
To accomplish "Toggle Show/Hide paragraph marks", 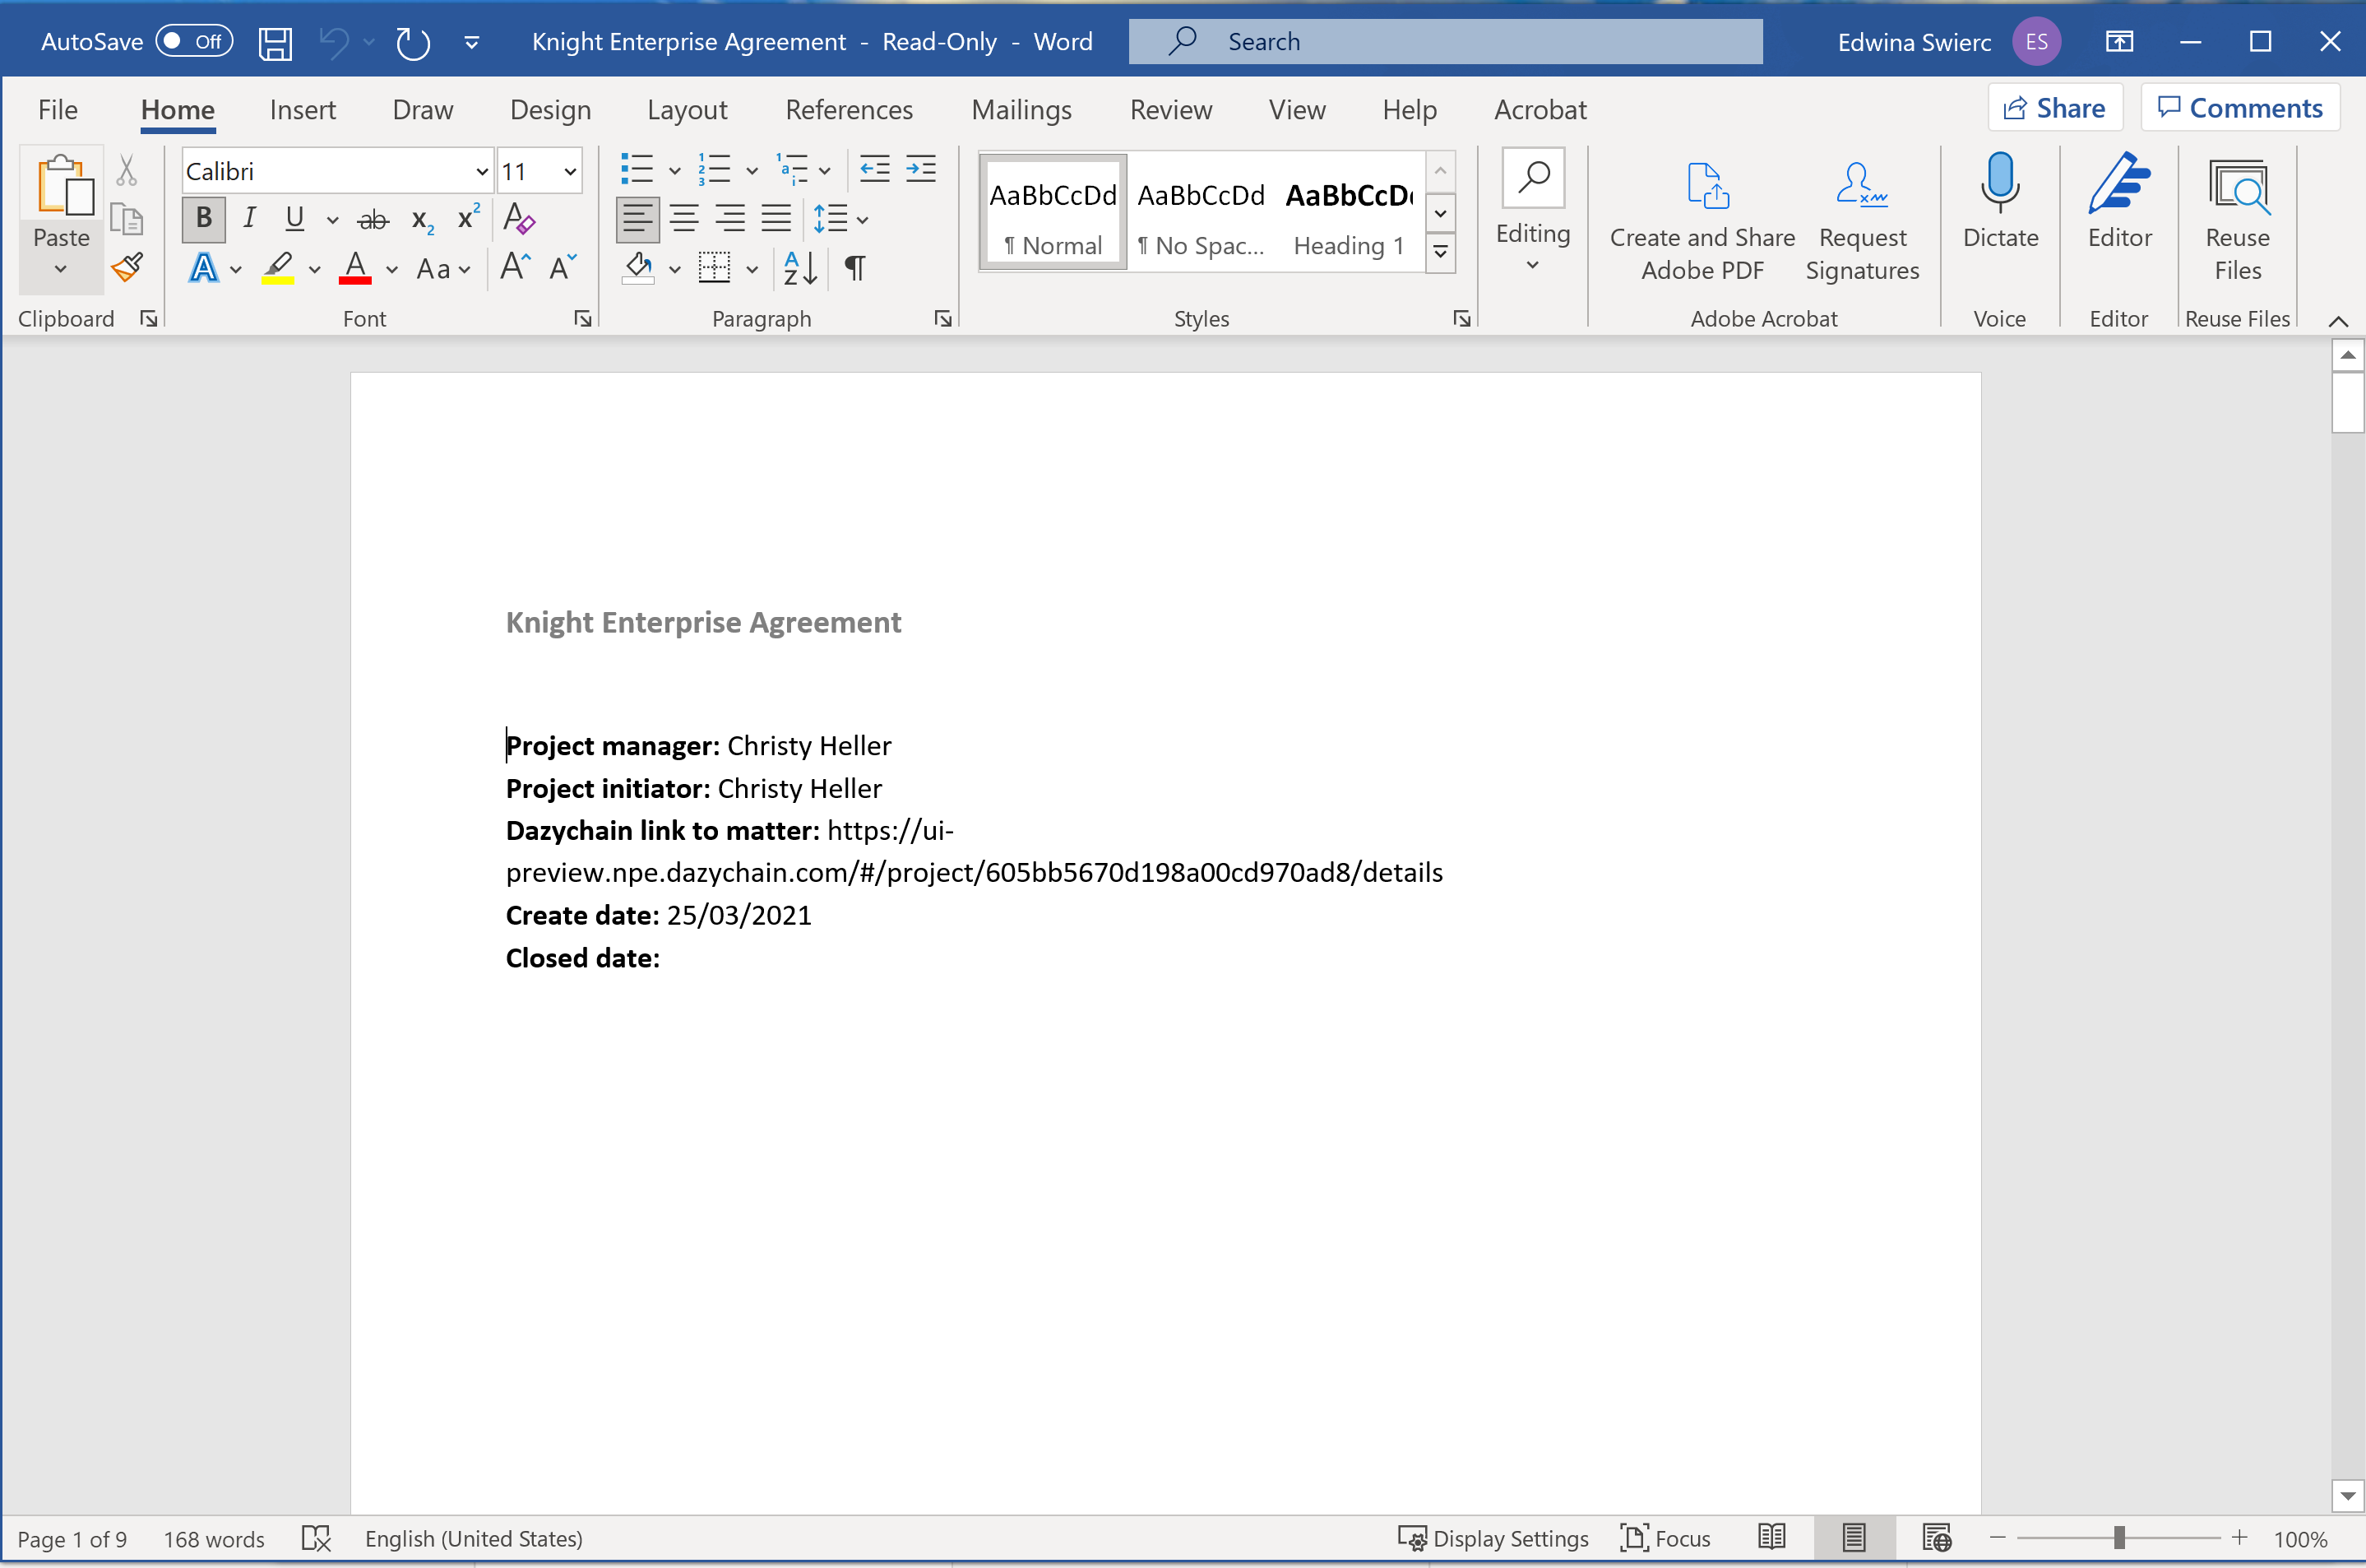I will pyautogui.click(x=854, y=268).
